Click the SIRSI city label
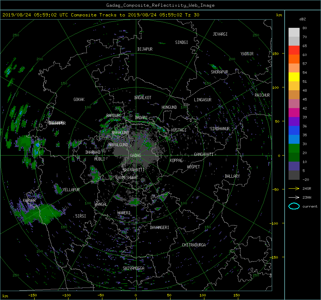The height and width of the screenshot is (300, 321). tap(81, 216)
